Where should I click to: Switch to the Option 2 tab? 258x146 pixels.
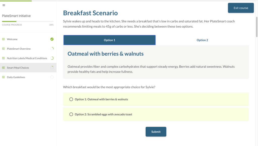pyautogui.click(x=202, y=40)
